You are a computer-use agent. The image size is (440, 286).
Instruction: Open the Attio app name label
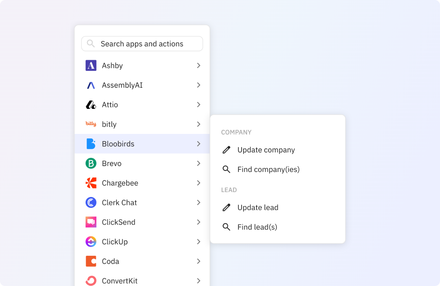click(110, 105)
